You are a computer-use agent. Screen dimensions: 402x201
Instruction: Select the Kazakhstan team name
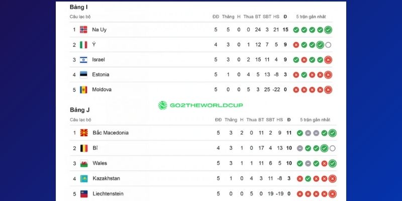[106, 178]
